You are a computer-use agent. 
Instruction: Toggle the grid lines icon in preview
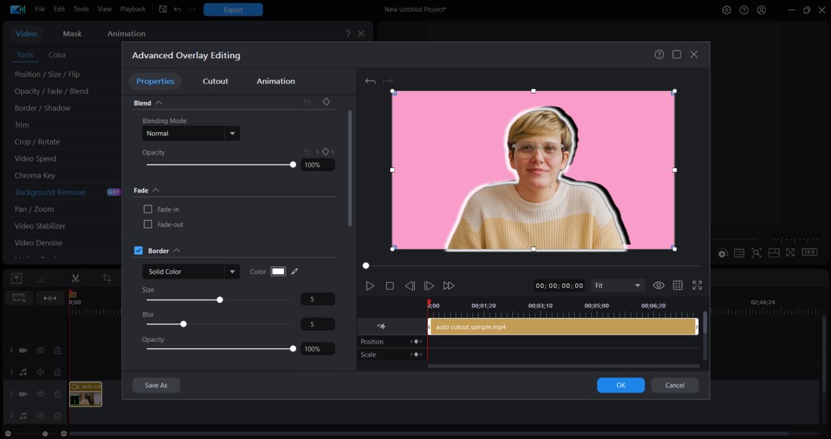pos(678,285)
